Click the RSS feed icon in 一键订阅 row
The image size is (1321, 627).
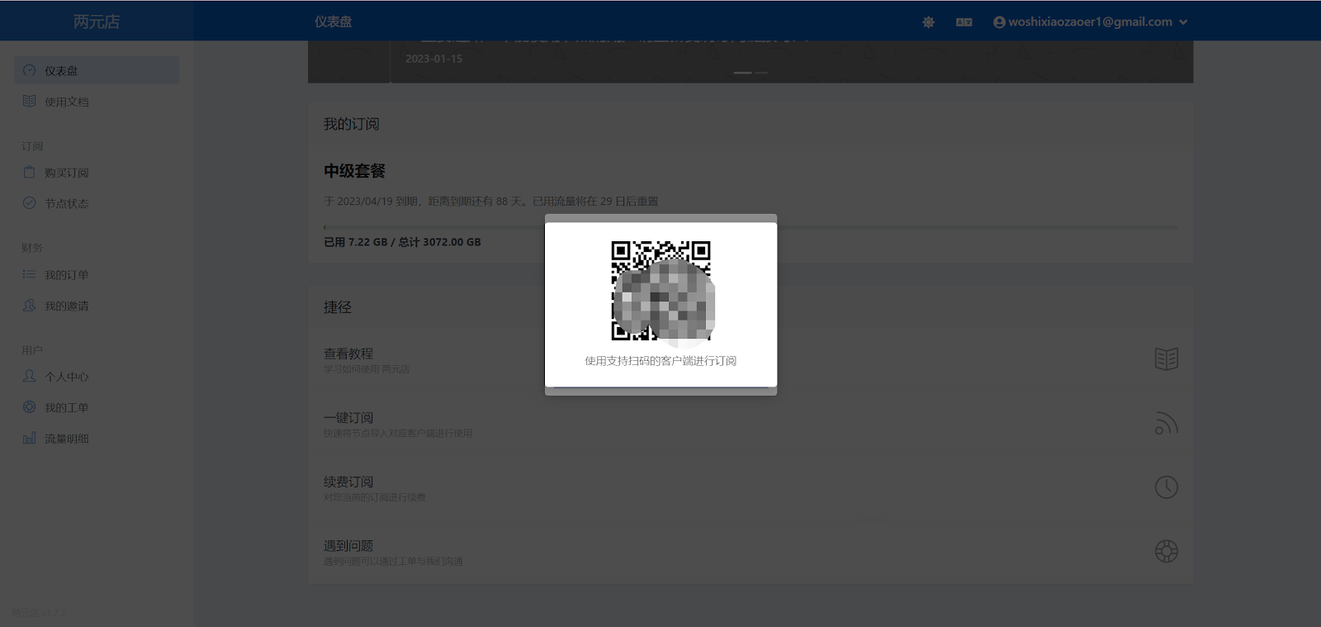1166,423
